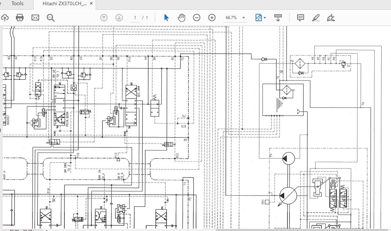The height and width of the screenshot is (231, 391).
Task: Zoom out of the page
Action: (197, 17)
